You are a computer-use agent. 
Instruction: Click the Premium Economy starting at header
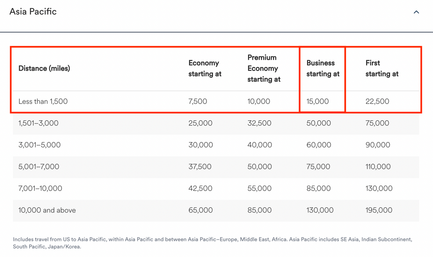pyautogui.click(x=264, y=69)
